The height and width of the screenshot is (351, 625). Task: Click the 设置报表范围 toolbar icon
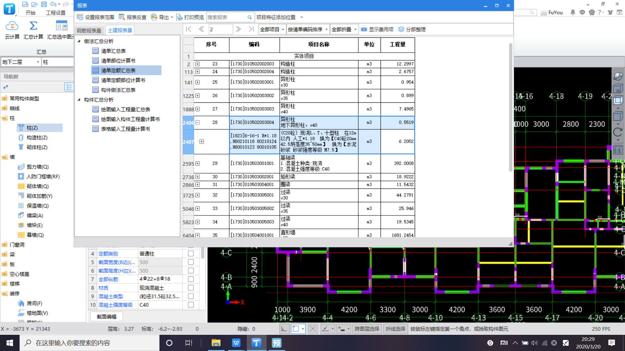point(80,17)
